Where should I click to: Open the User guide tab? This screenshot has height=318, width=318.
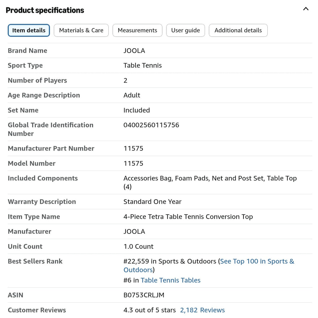pos(185,30)
